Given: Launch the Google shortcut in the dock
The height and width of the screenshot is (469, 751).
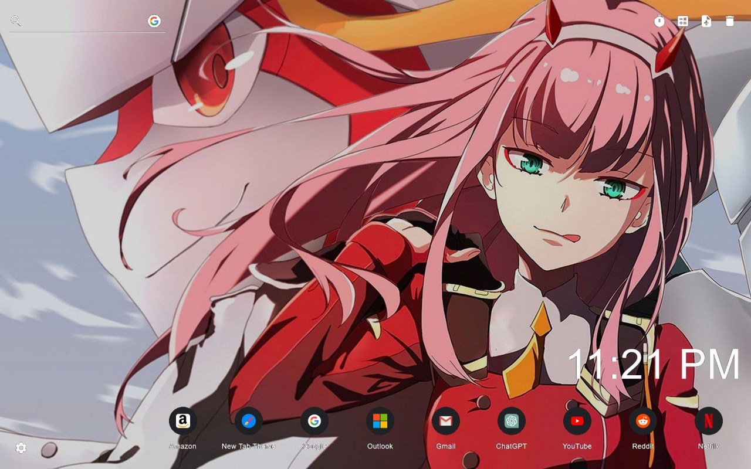Looking at the screenshot, I should coord(314,421).
